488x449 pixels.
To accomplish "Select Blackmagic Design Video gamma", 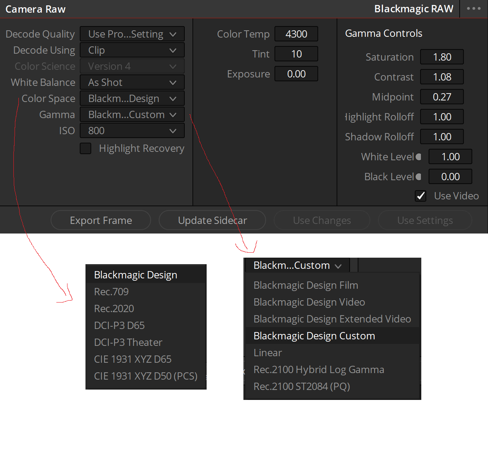I will pyautogui.click(x=332, y=302).
